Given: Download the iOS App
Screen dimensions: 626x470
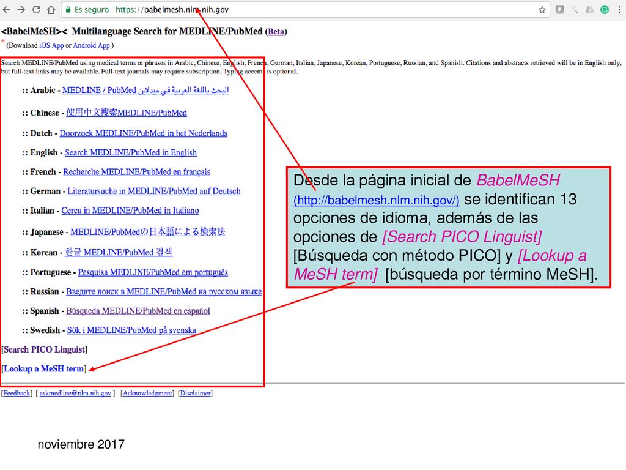Looking at the screenshot, I should (51, 45).
